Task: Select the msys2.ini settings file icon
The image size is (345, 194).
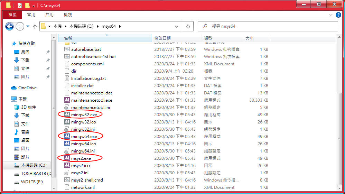Action: (x=67, y=173)
